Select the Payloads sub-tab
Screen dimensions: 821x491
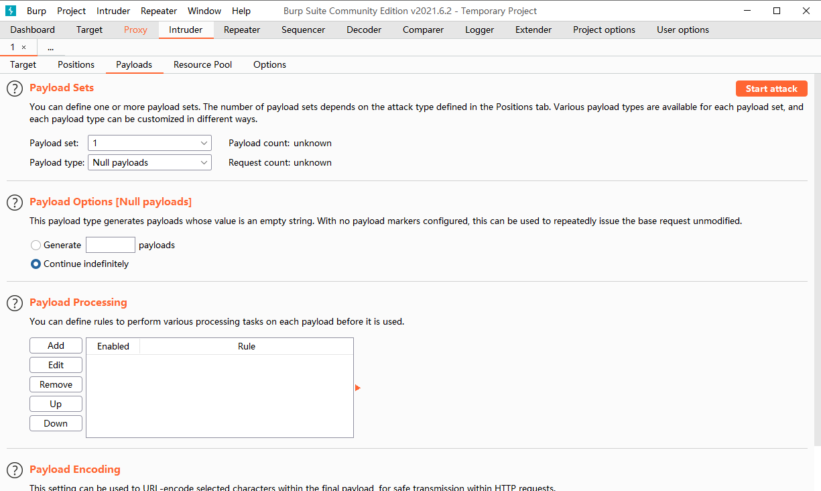click(x=134, y=64)
